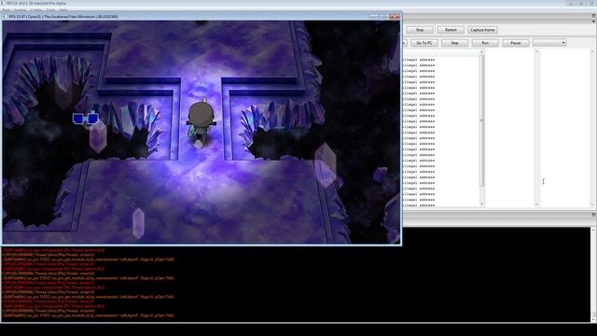Click inside the rightmost empty debugger pane

(565, 129)
